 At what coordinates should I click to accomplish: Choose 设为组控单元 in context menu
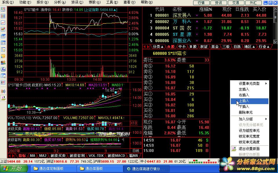(249, 131)
